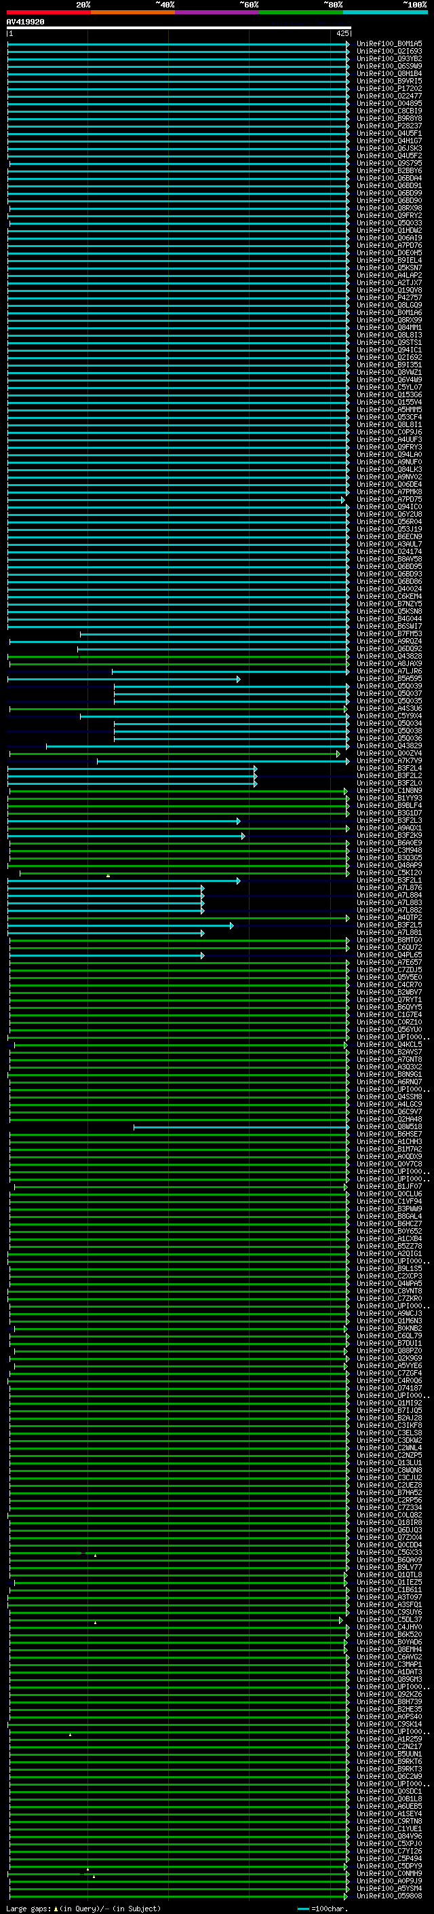Image resolution: width=434 pixels, height=1914 pixels.
Task: Click UniRef100_Q4KCL5 label
Action: [389, 1045]
